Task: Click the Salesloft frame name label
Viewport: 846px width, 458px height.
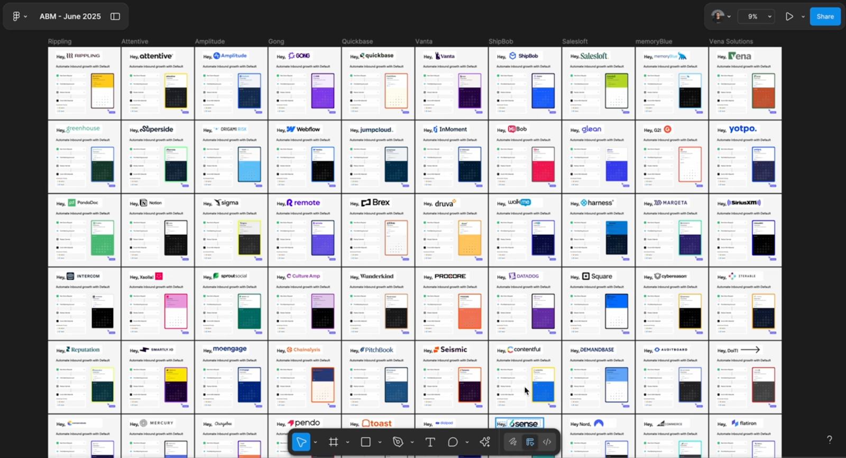Action: pyautogui.click(x=575, y=41)
